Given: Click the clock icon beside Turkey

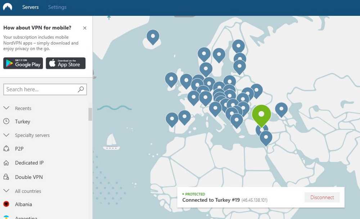Looking at the screenshot, I should 6,121.
